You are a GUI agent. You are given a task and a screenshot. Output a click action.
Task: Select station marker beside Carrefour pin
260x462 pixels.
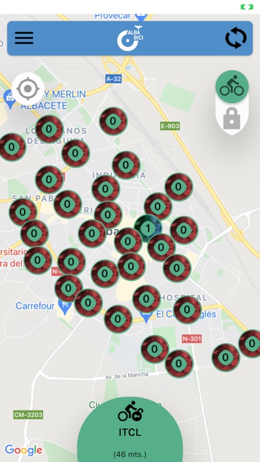(x=88, y=302)
